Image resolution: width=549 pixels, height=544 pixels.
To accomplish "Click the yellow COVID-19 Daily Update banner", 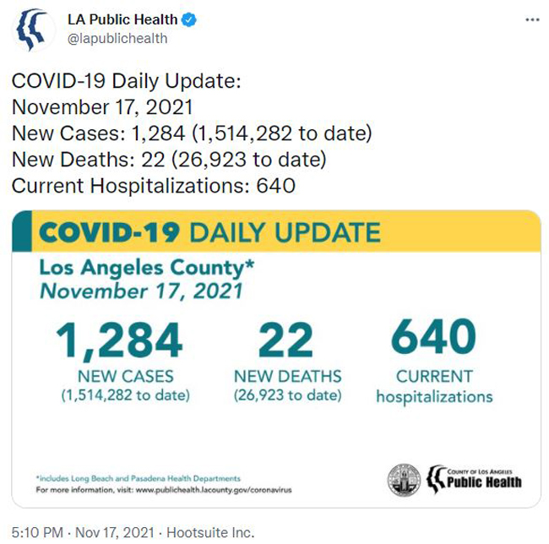I will [276, 231].
